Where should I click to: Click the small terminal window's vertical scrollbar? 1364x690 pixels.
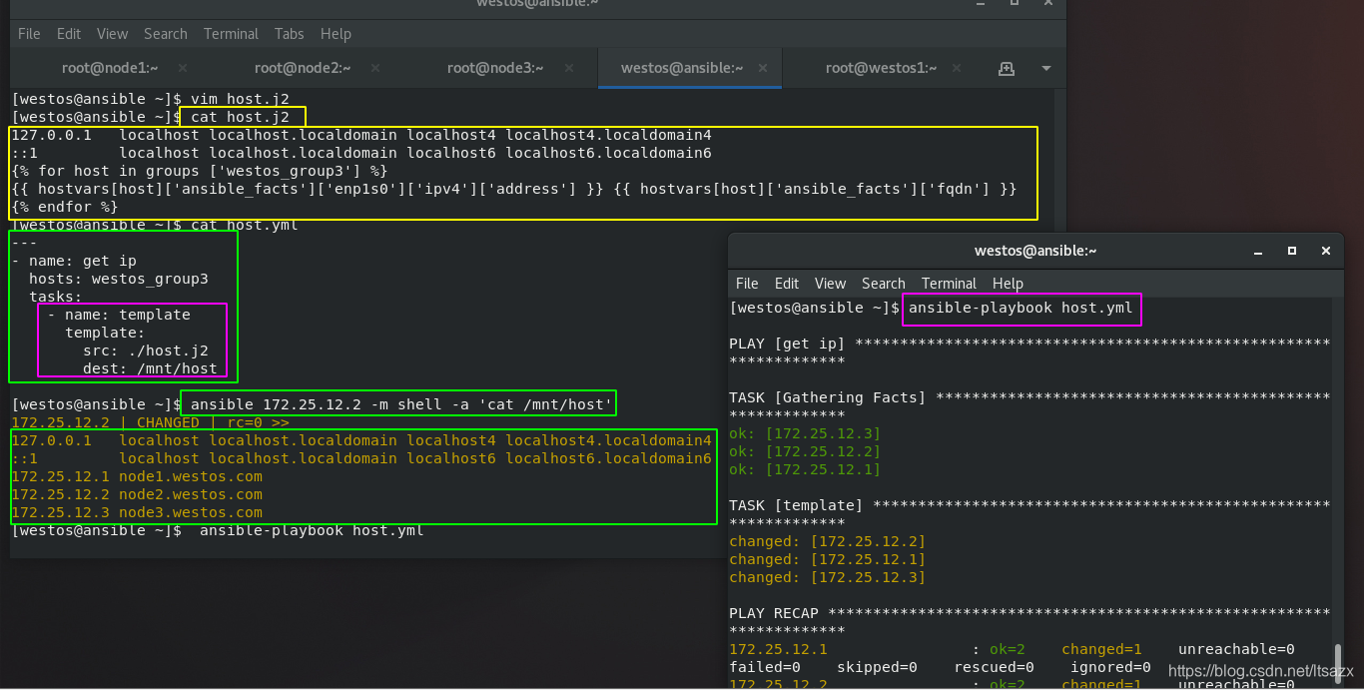point(1336,666)
